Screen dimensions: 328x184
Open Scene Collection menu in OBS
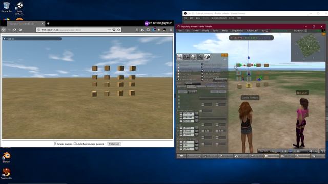219,18
